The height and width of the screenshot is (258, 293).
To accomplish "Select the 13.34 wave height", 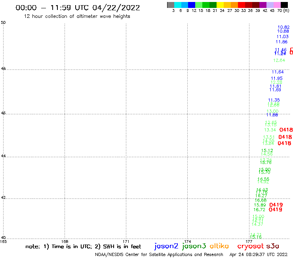I will coord(270,130).
